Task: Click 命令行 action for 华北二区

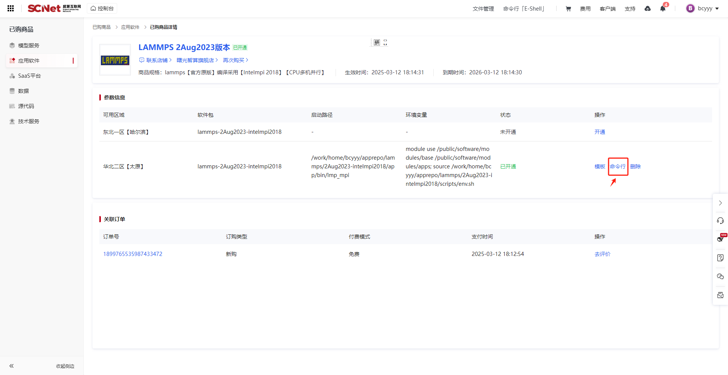Action: point(618,166)
